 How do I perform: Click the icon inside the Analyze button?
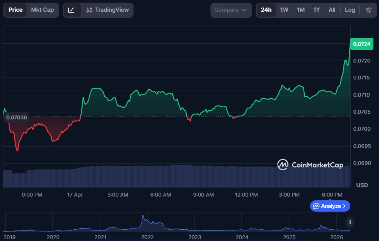[316, 206]
